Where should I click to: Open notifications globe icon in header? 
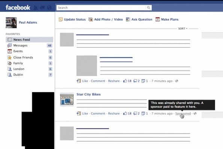coord(49,7)
